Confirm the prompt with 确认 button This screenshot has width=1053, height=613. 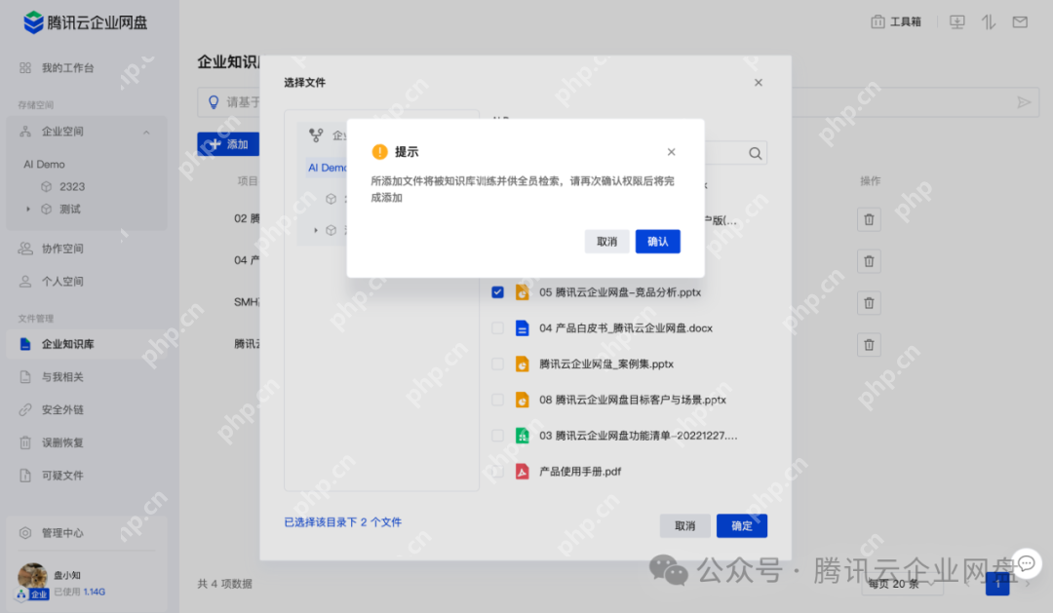(657, 242)
